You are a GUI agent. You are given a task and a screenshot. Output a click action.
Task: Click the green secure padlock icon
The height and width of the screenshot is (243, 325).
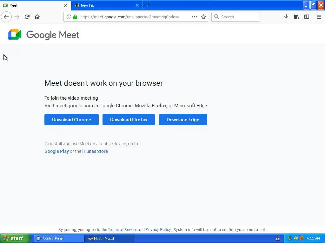click(75, 17)
